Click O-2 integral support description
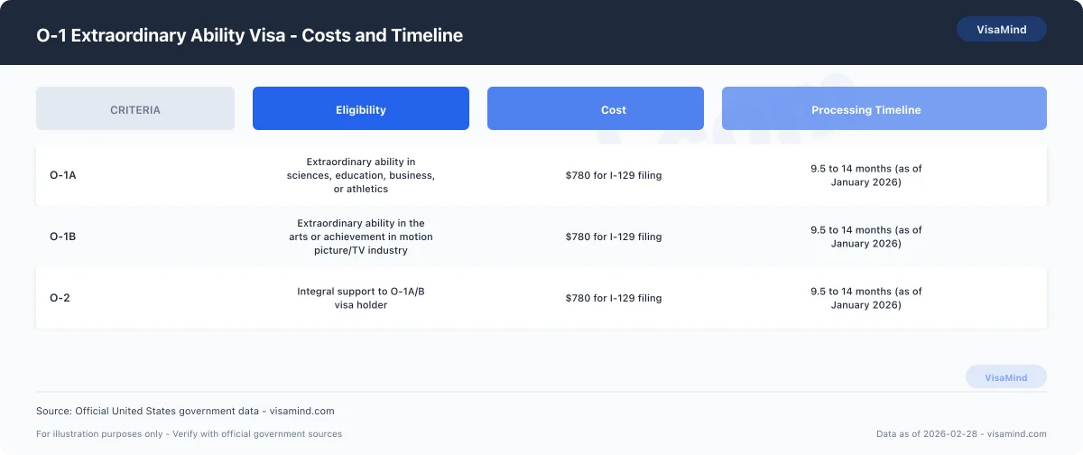 [361, 298]
